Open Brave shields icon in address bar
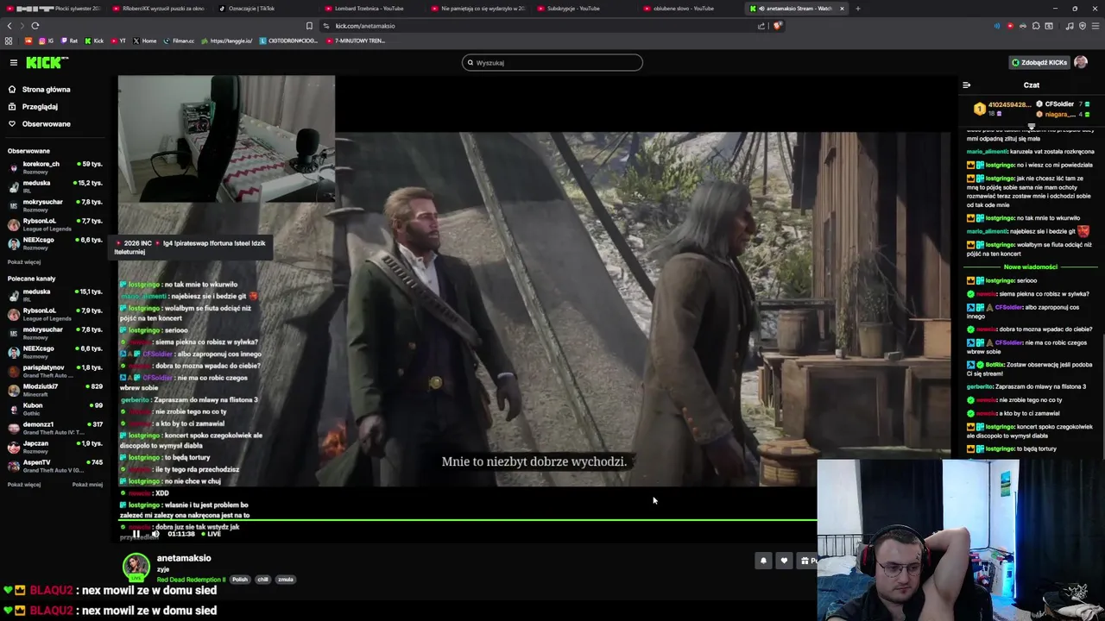The image size is (1105, 621). click(x=777, y=26)
